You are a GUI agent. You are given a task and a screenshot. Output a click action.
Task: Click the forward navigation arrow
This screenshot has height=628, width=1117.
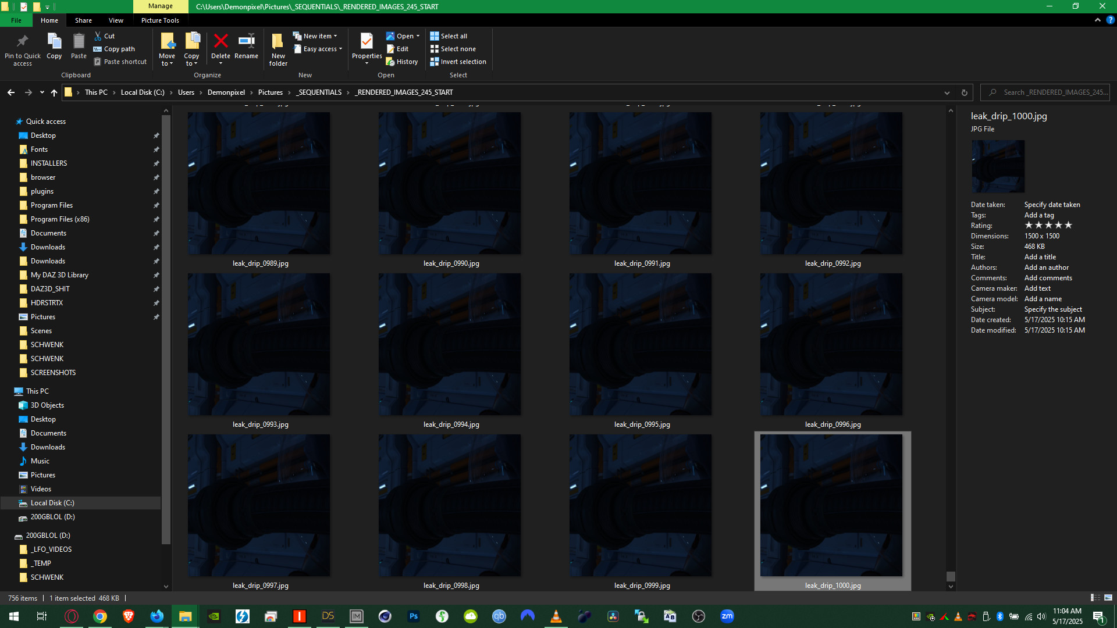(x=28, y=92)
